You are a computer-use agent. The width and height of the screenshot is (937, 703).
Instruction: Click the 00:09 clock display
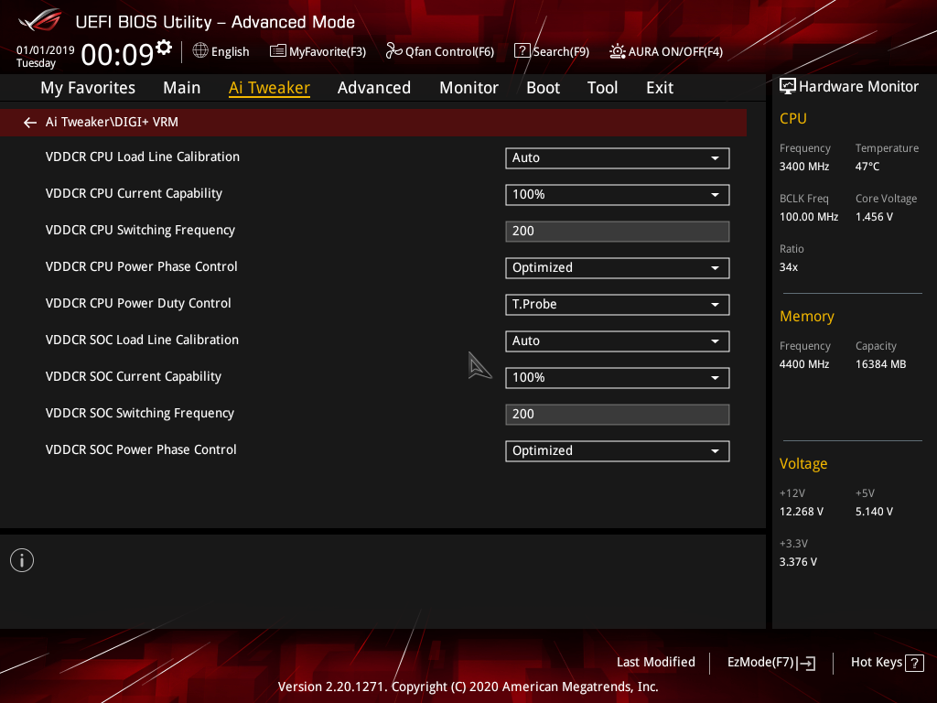click(x=117, y=55)
